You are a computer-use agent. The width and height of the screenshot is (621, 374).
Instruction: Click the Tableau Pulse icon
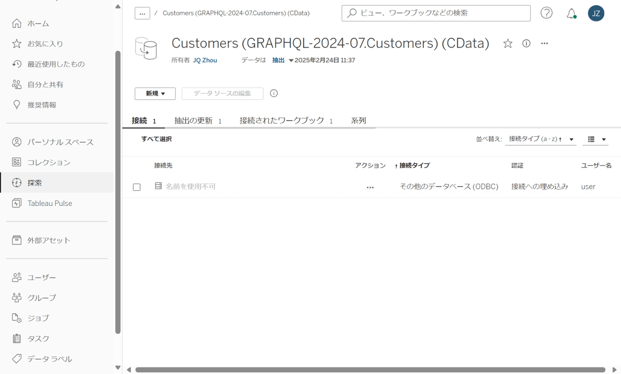click(17, 203)
